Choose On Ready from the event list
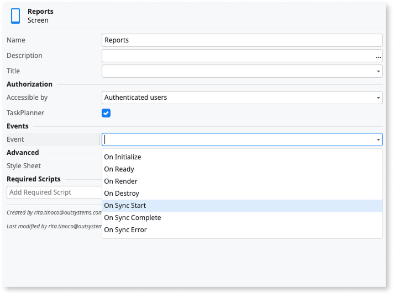Image resolution: width=394 pixels, height=295 pixels. pyautogui.click(x=242, y=169)
